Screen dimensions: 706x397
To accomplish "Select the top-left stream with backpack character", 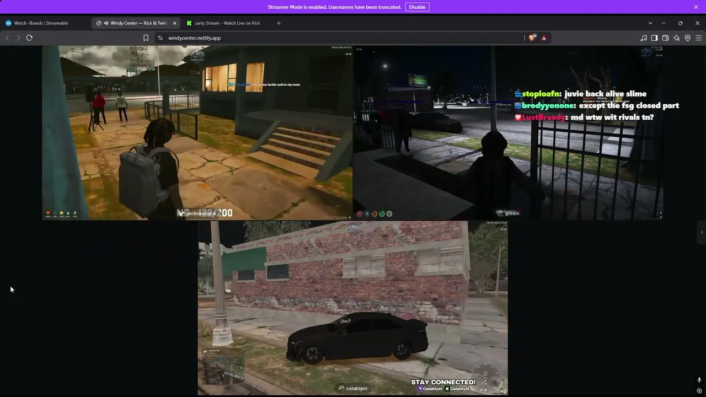I will (197, 133).
